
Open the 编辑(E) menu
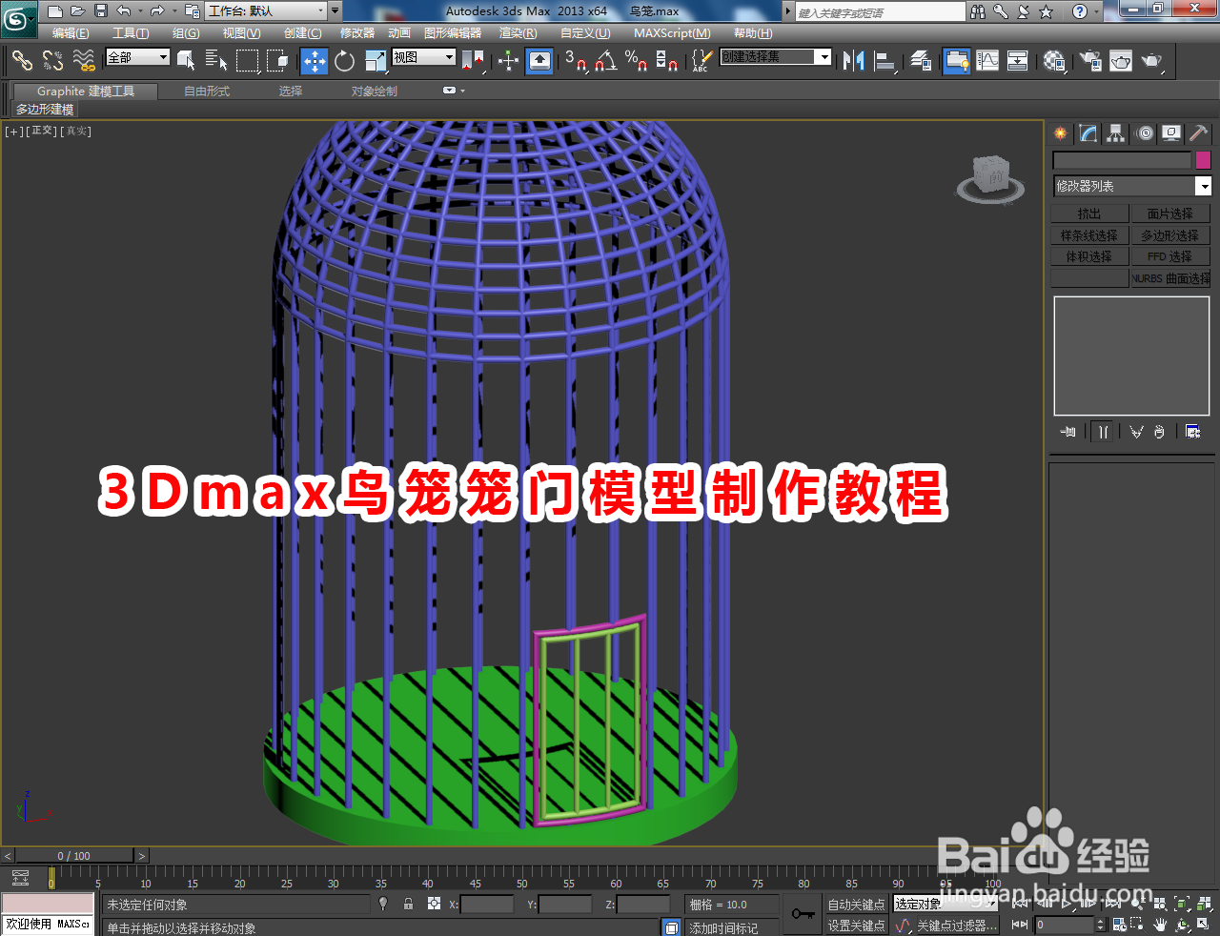point(71,33)
